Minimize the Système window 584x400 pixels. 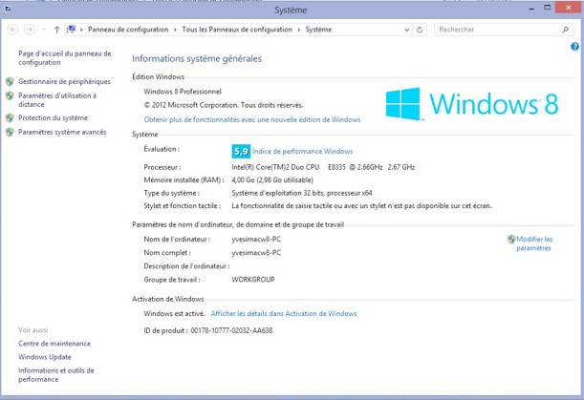tap(531, 9)
